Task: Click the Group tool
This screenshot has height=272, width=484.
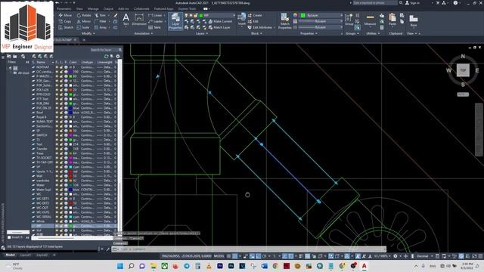Action: click(349, 20)
